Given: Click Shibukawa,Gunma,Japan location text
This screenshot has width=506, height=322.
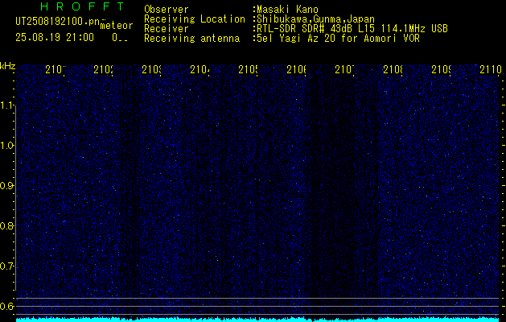Looking at the screenshot, I should tap(316, 19).
